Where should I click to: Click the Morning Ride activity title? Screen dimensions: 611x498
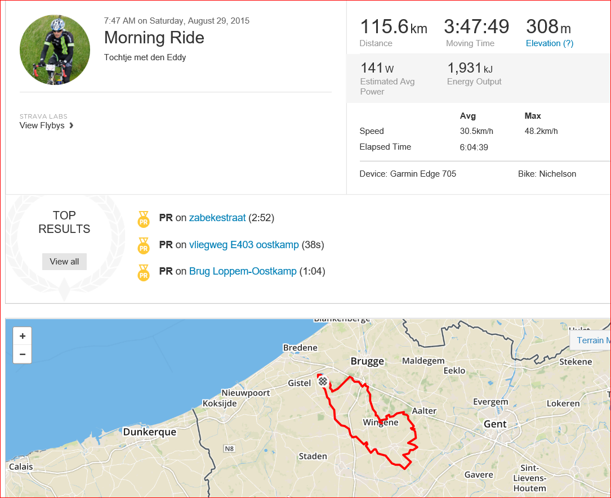[154, 37]
